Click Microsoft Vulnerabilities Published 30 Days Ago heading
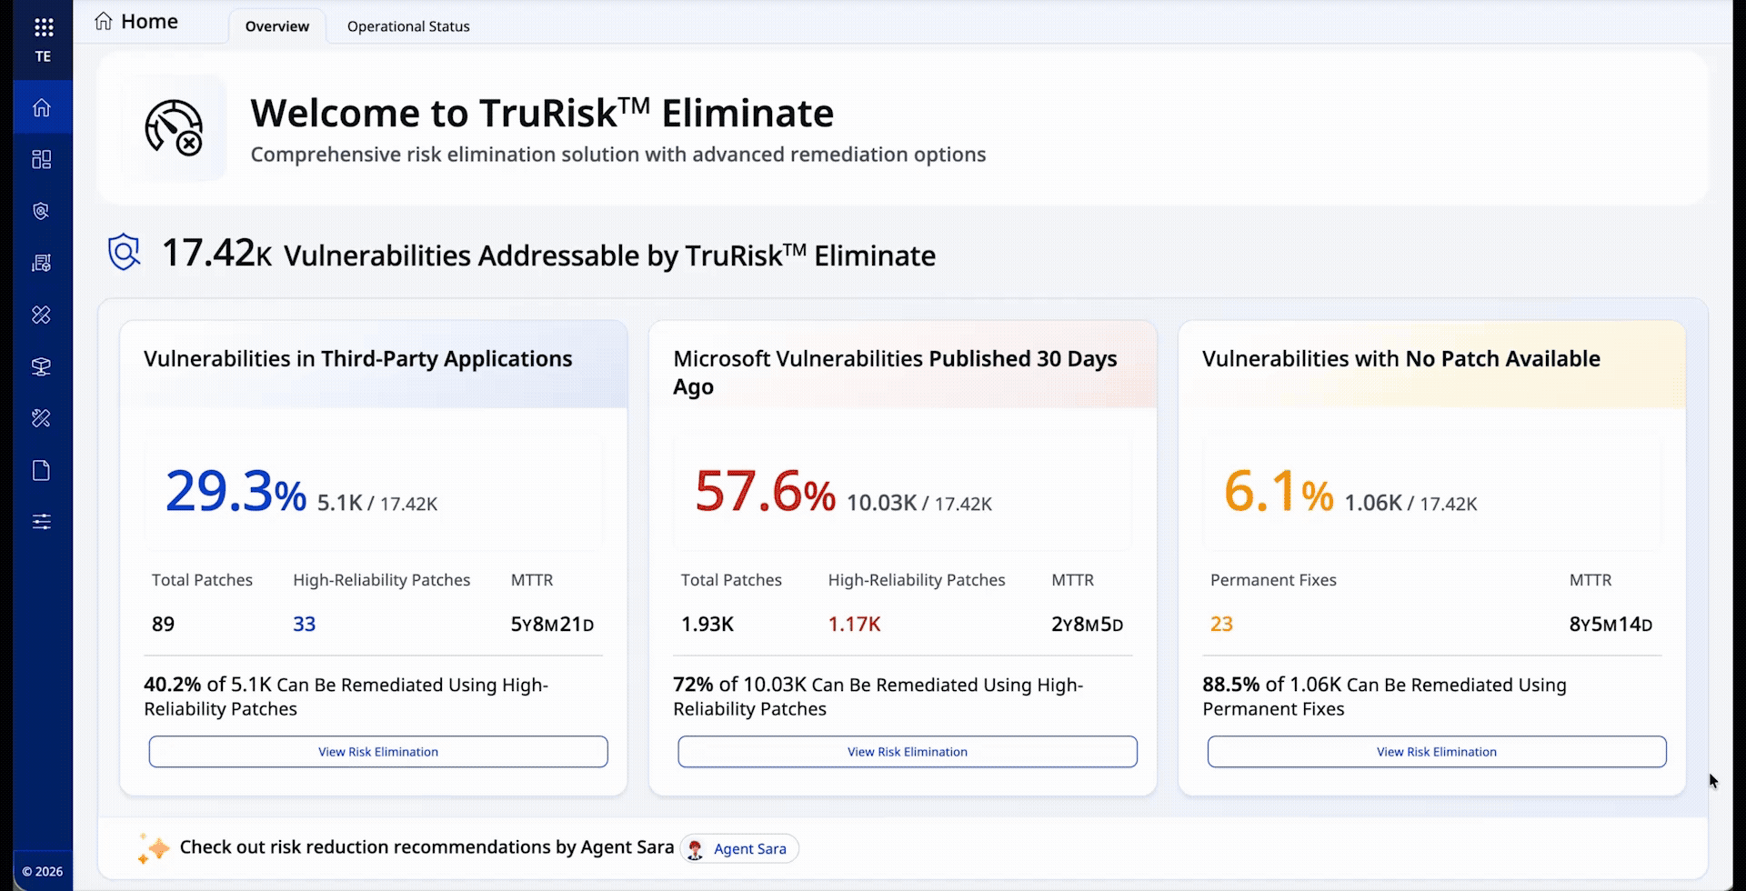This screenshot has width=1746, height=891. [895, 372]
